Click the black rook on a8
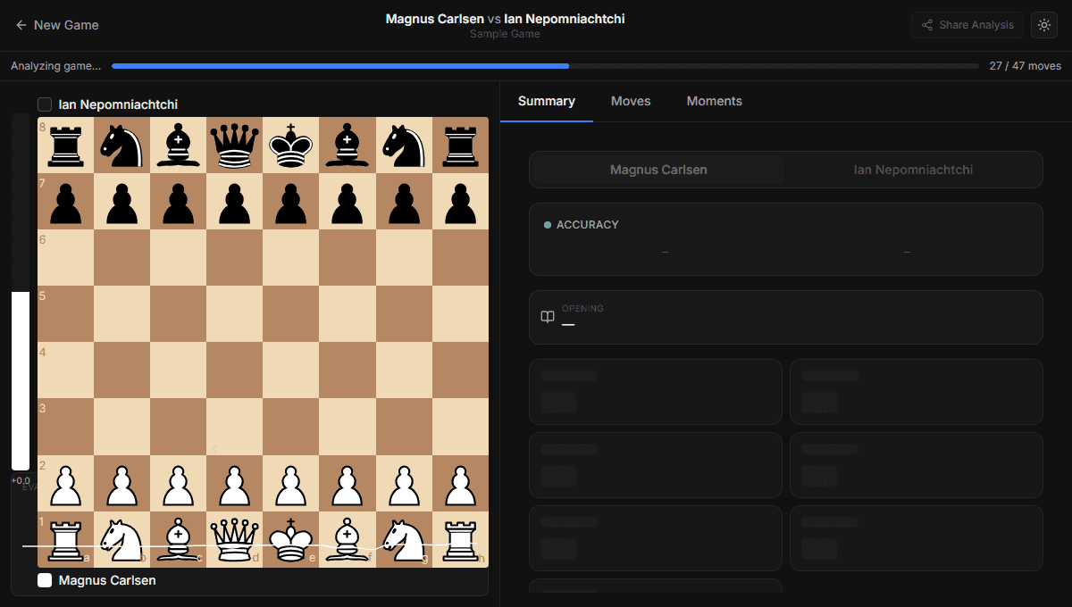Screen dimensions: 1072x607 coord(65,145)
